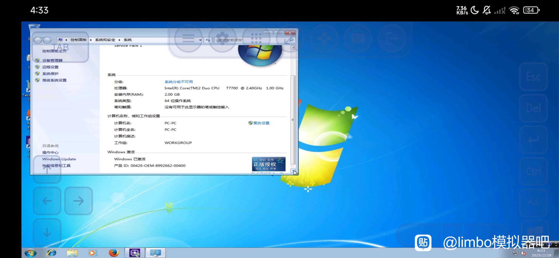Tap the virtual up arrow key

coord(47,169)
